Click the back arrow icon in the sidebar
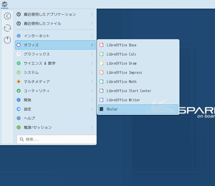215x186 pixels. (x=7, y=16)
